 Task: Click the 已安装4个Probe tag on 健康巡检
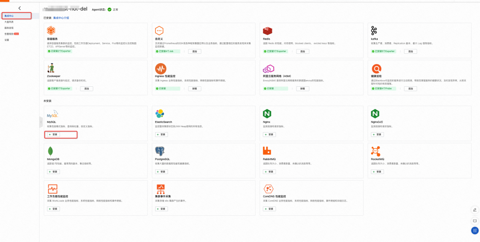coord(383,89)
